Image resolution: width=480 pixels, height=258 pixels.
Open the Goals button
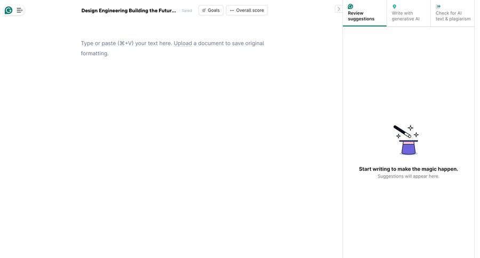coord(211,10)
